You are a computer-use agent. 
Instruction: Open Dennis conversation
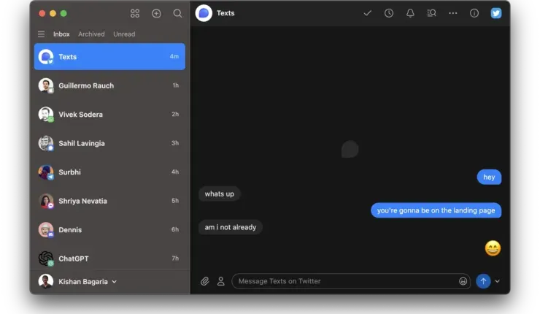point(109,229)
